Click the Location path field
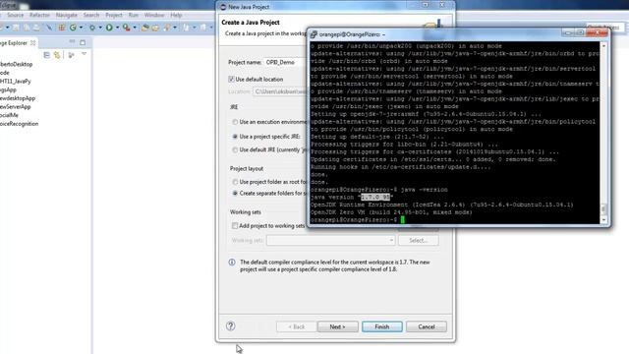Image resolution: width=629 pixels, height=354 pixels. pyautogui.click(x=279, y=91)
